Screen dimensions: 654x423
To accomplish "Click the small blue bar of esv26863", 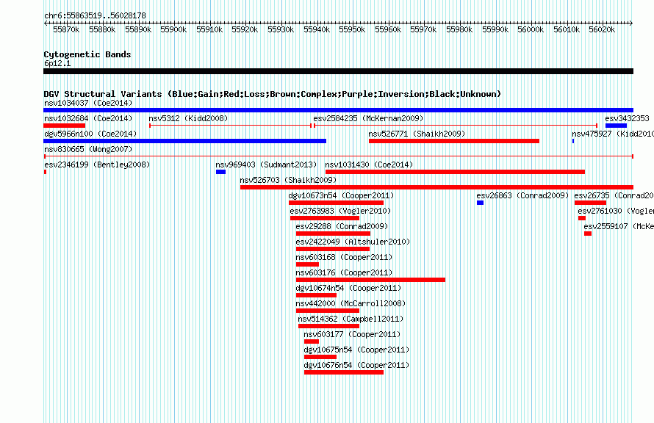I will [480, 203].
